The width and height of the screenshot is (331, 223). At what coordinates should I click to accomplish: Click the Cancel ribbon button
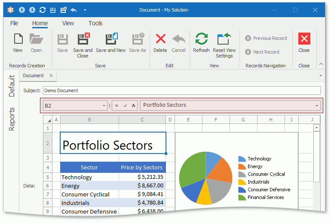(178, 43)
